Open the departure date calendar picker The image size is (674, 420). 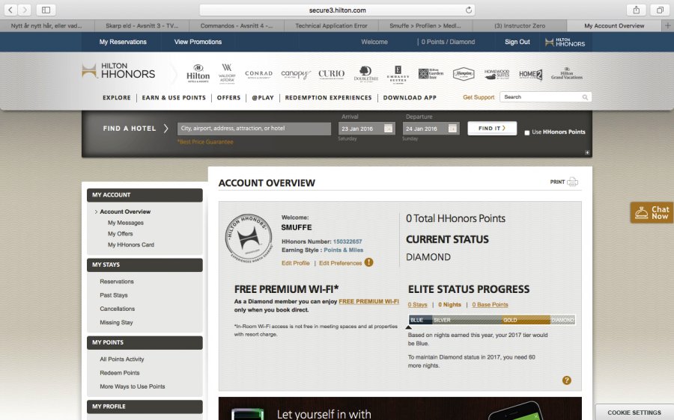pyautogui.click(x=453, y=129)
